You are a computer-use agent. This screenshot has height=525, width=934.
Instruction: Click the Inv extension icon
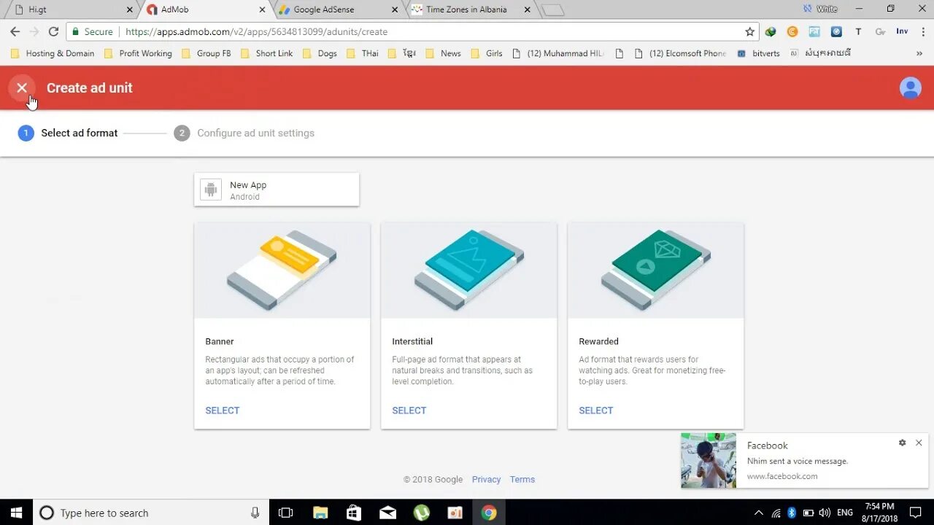point(903,31)
